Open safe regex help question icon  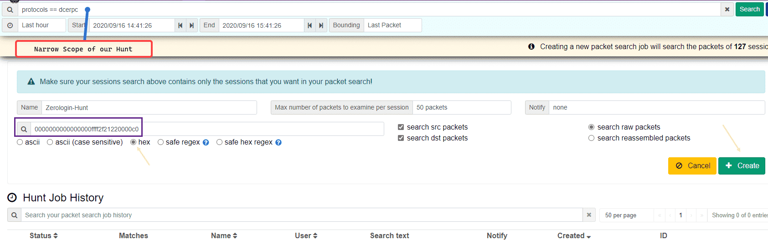pos(206,143)
